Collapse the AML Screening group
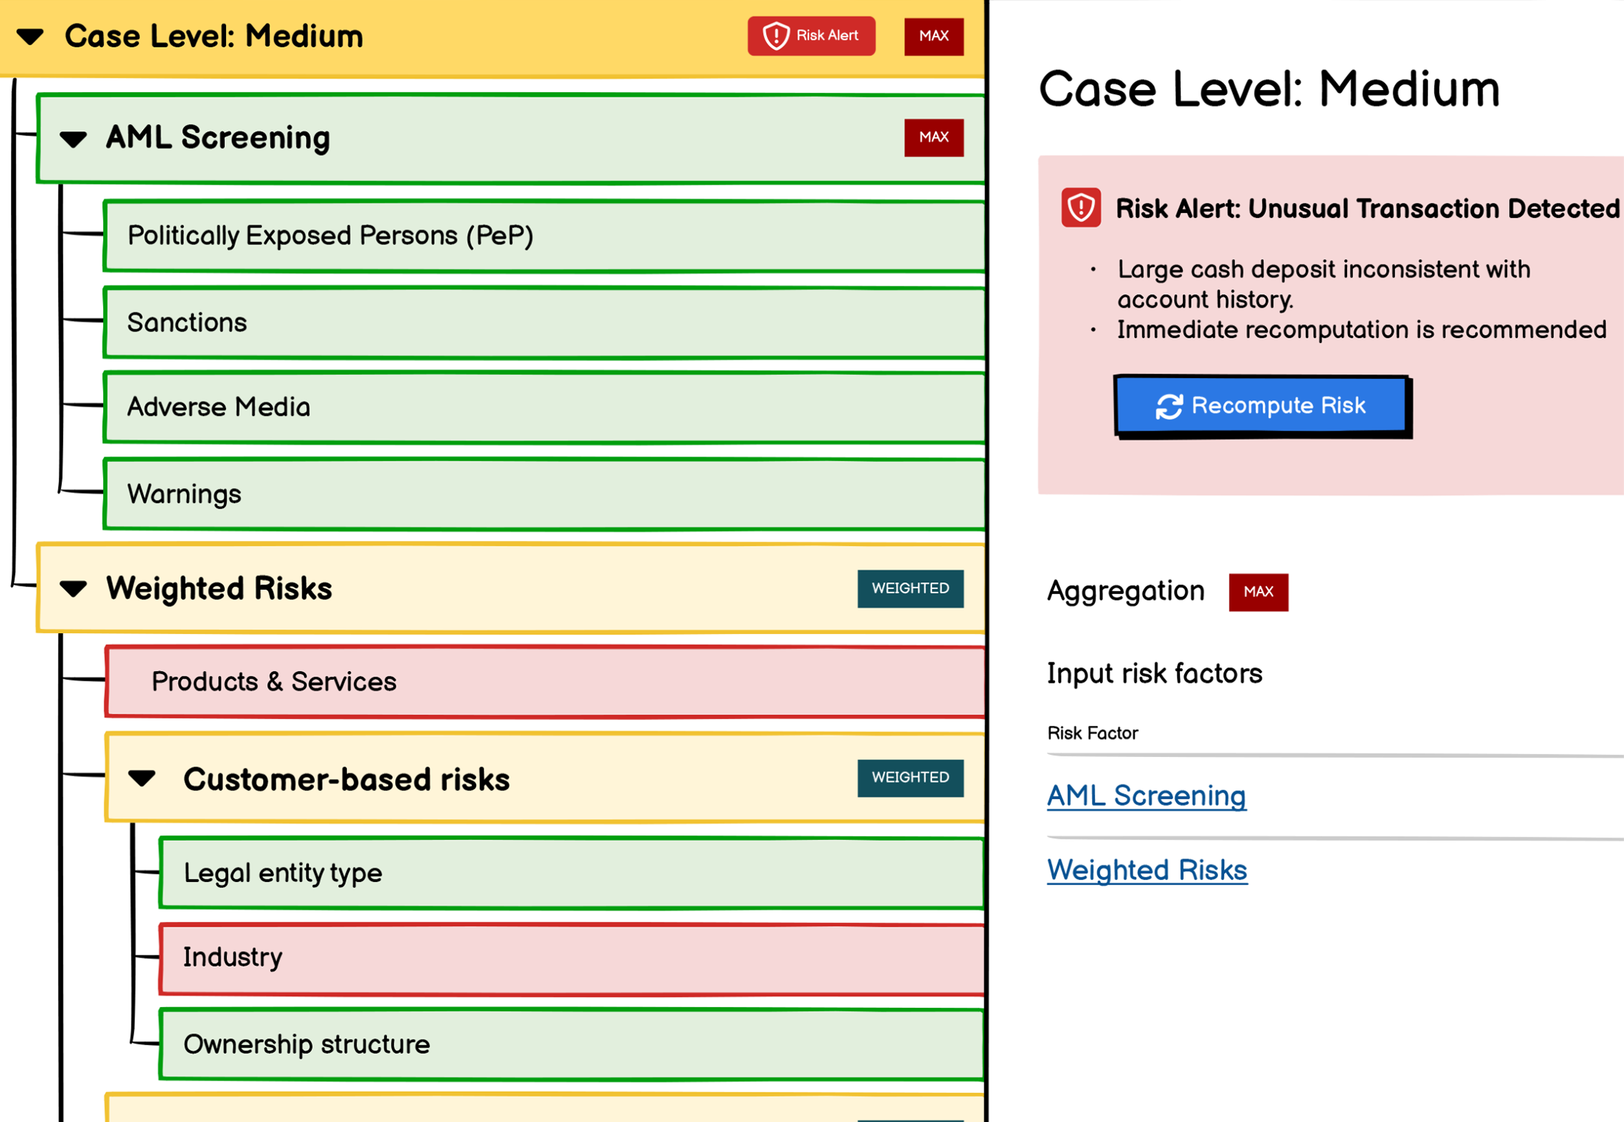This screenshot has height=1122, width=1624. point(73,138)
